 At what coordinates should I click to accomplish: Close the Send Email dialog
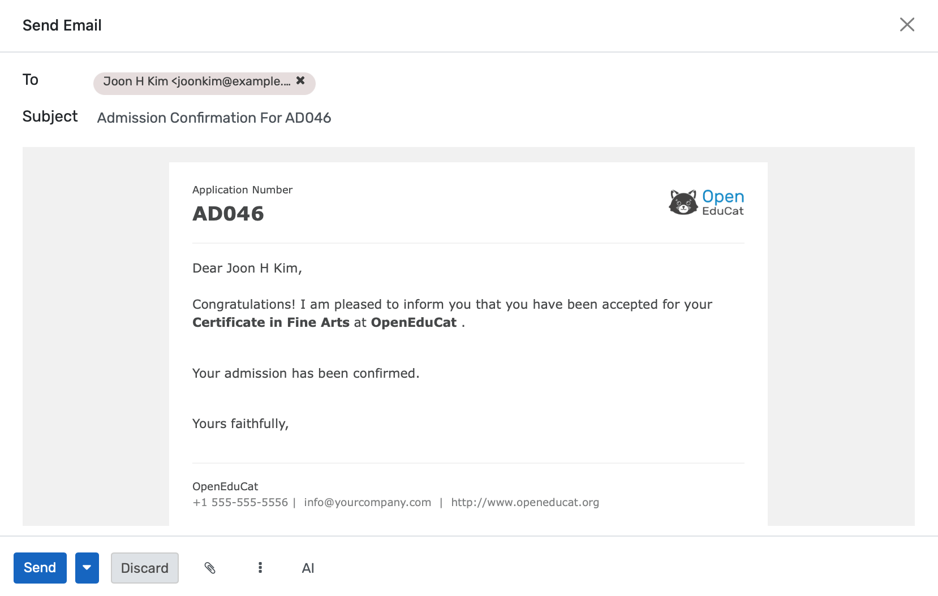[x=907, y=25]
